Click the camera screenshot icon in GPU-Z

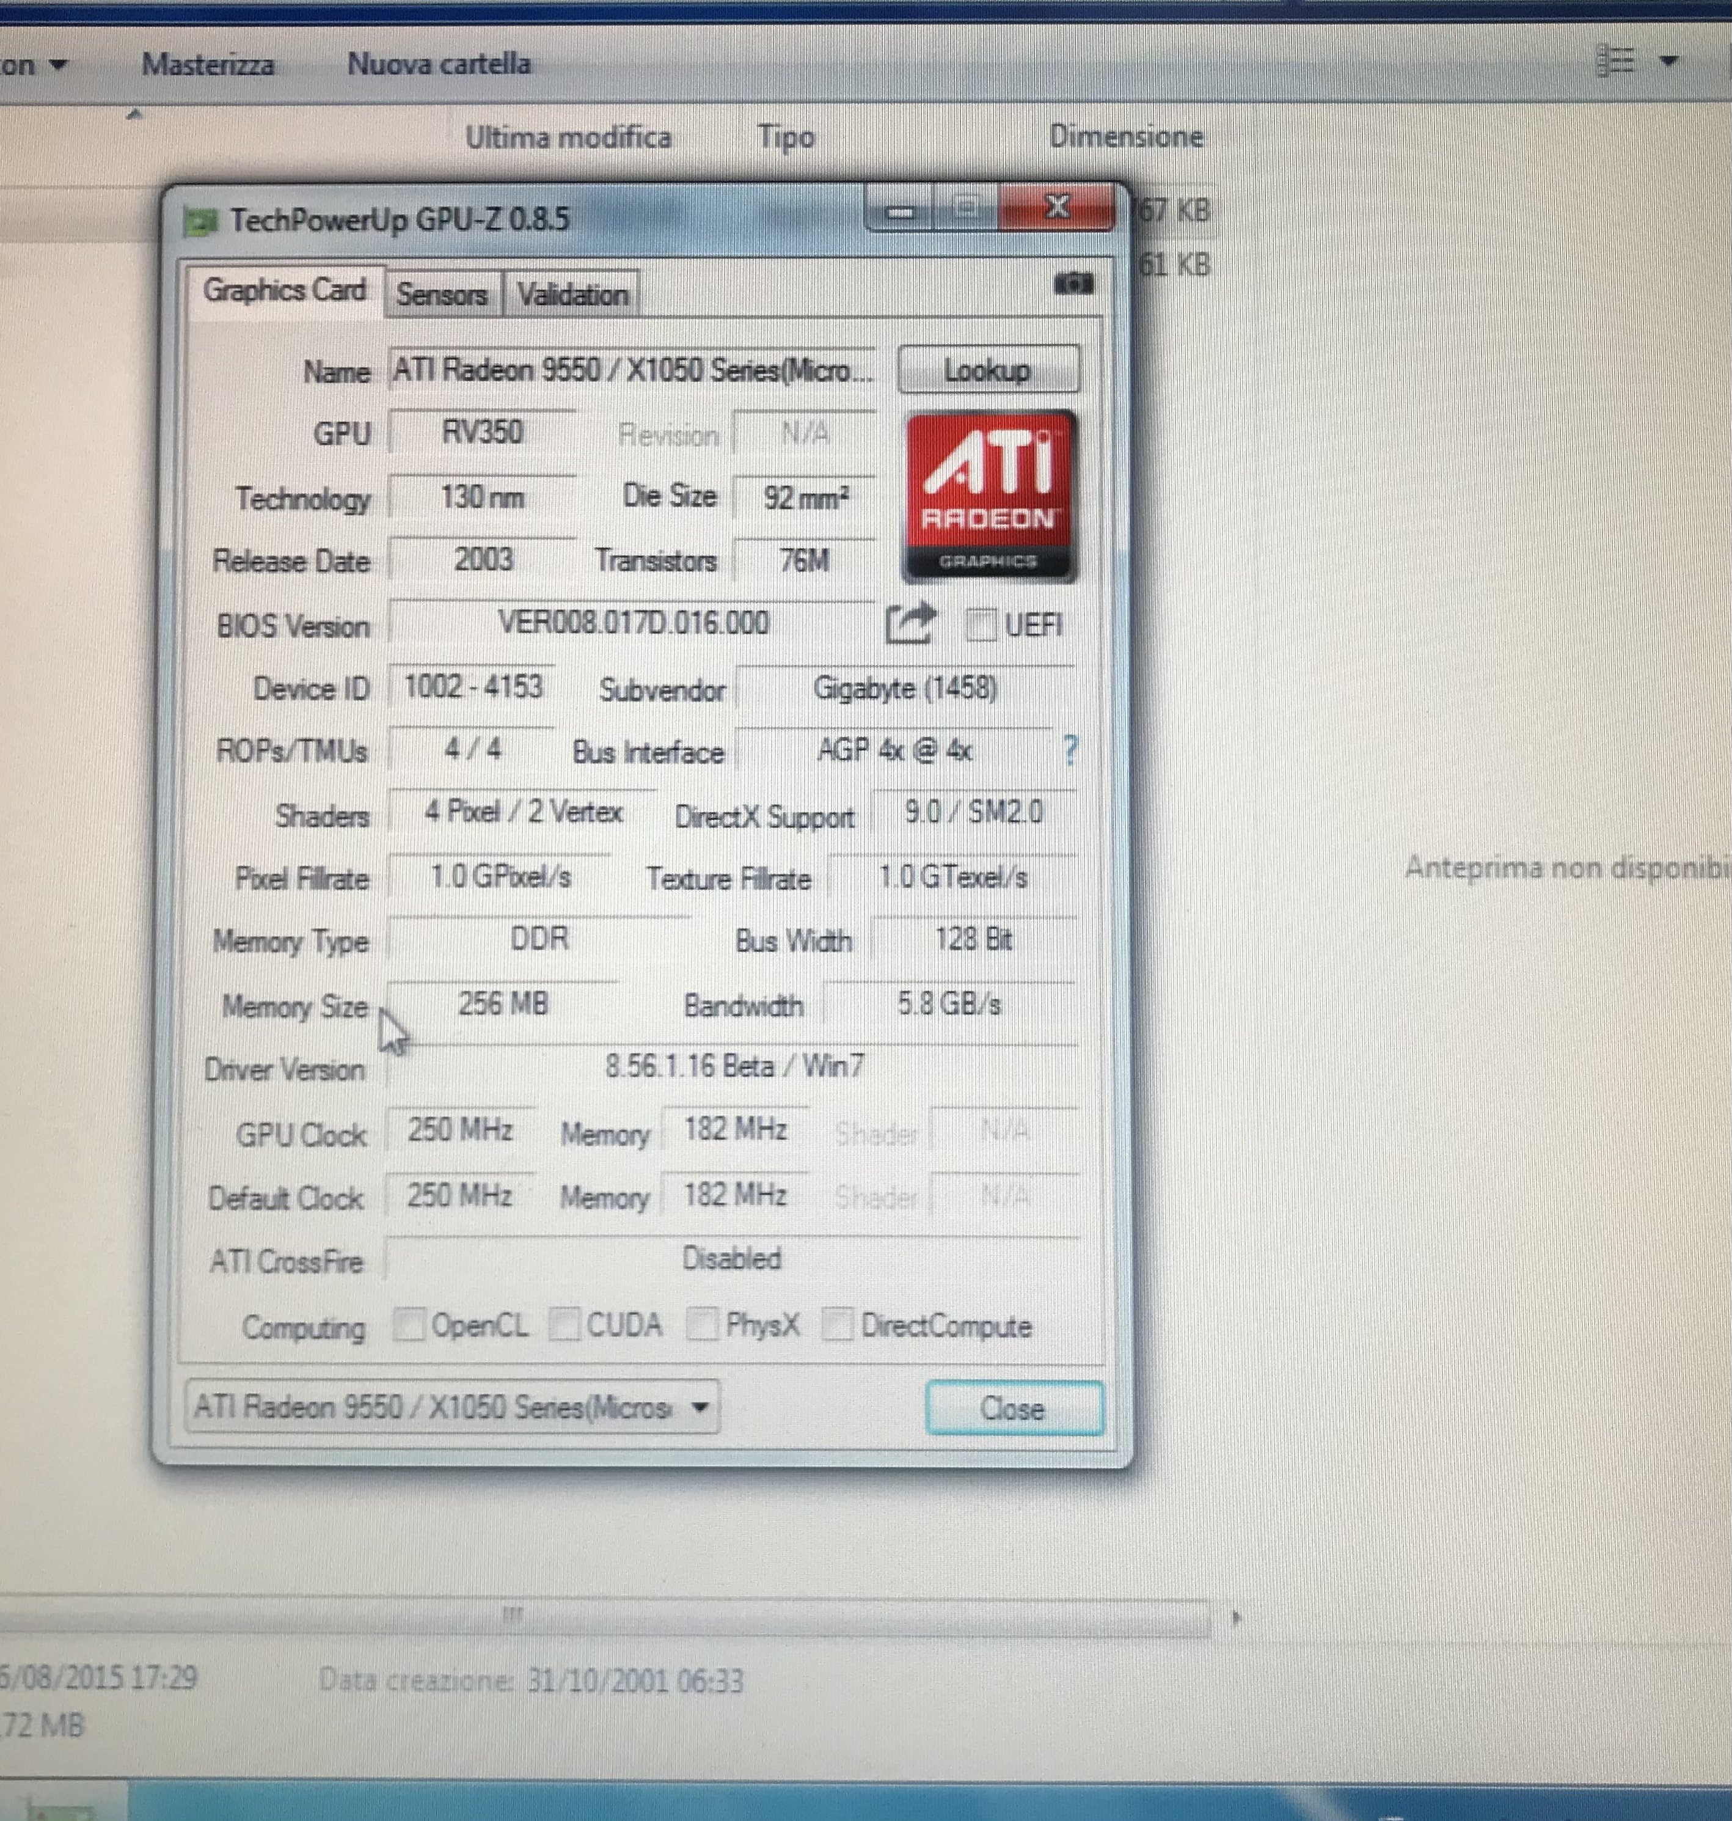coord(1073,284)
